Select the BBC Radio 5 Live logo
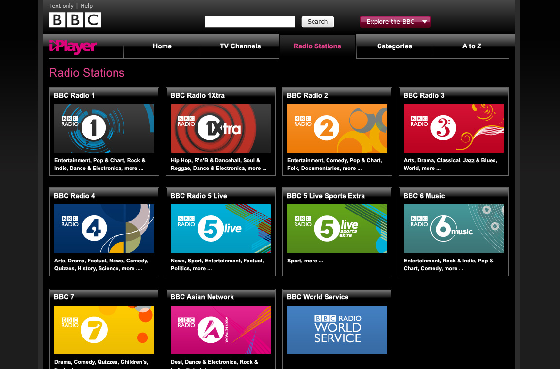 (221, 229)
